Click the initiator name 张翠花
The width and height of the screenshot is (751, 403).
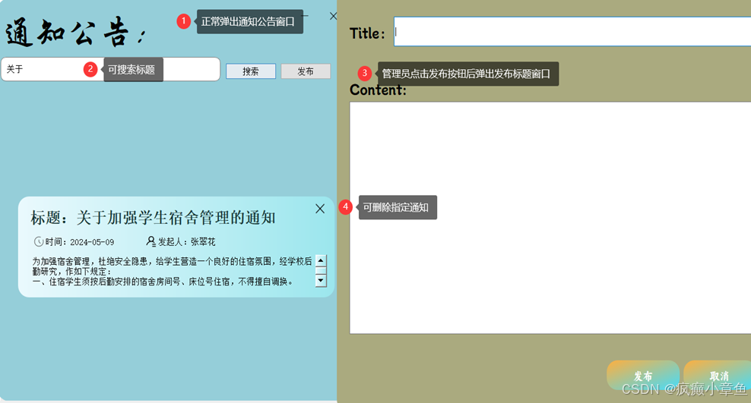coord(203,242)
